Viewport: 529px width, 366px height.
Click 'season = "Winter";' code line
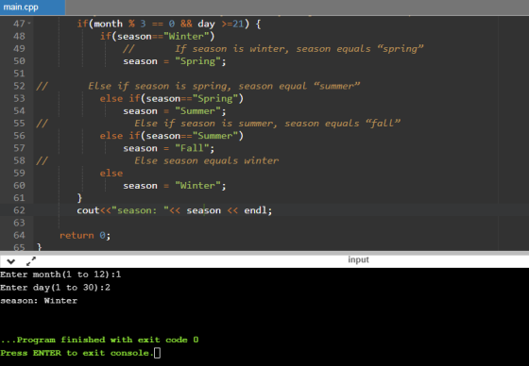tap(175, 186)
